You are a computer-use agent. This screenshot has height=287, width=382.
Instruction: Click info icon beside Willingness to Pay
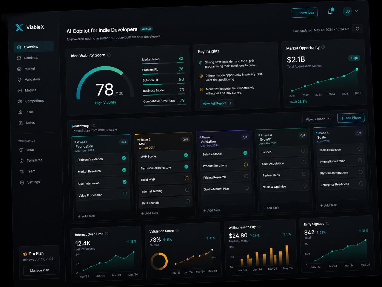click(x=259, y=227)
